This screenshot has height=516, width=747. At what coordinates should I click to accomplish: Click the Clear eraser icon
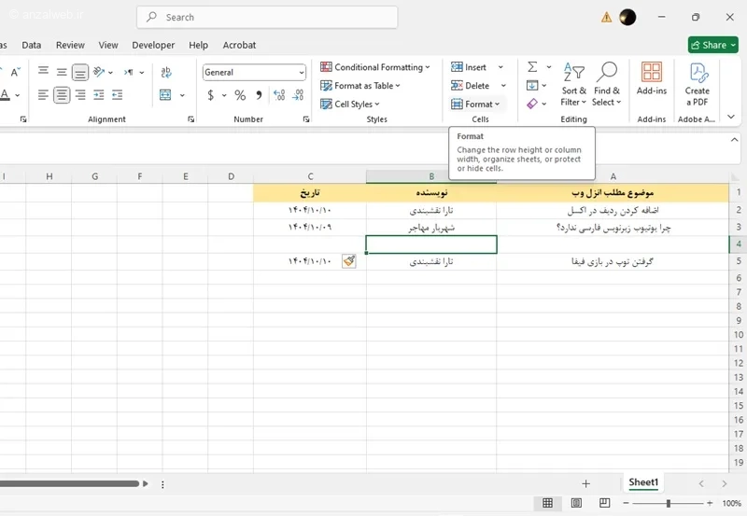(532, 104)
